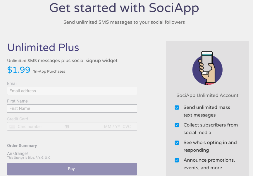Click the An Orange! item name

point(18,153)
